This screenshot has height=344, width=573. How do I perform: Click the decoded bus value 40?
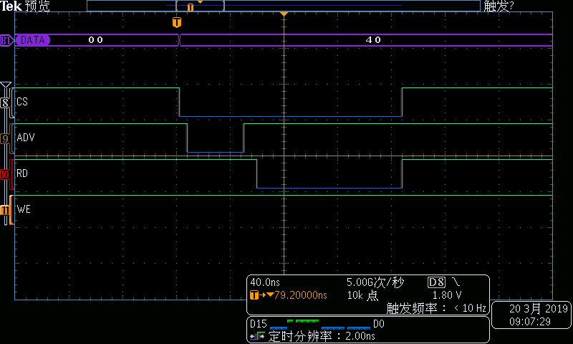point(373,40)
